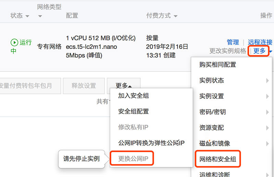This screenshot has height=177, width=274.
Task: Expand the 磁盘和镜像 submenu arrow
Action: (x=267, y=144)
